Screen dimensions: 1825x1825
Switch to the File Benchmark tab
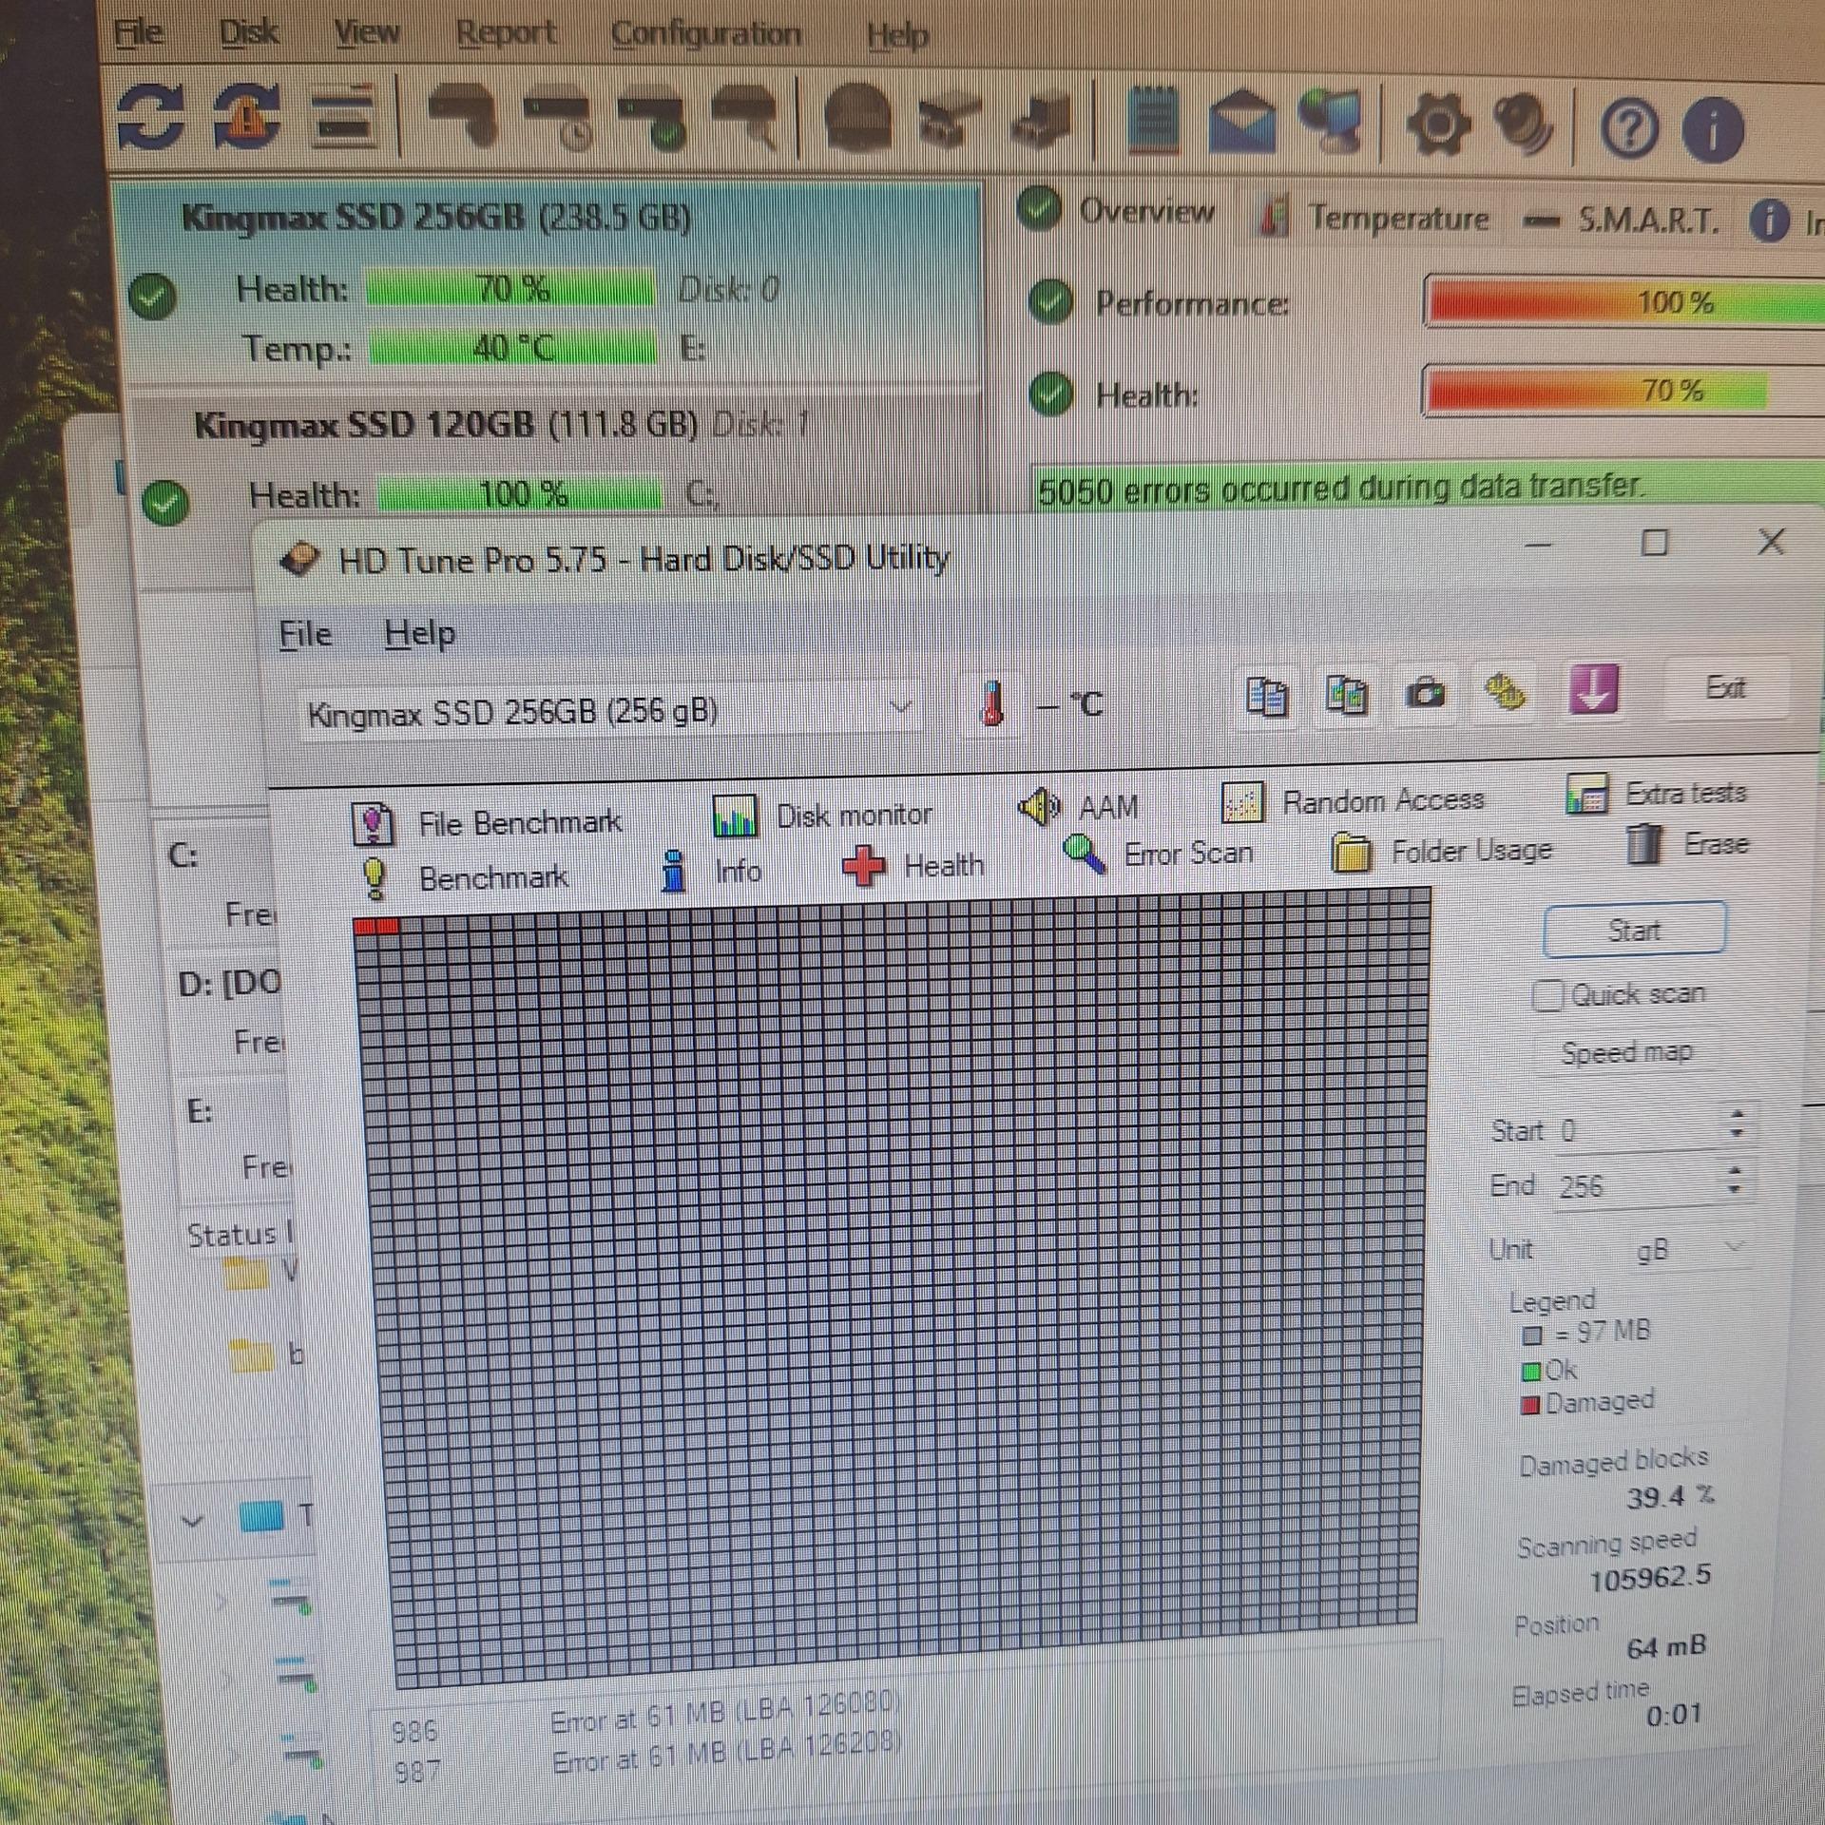487,822
